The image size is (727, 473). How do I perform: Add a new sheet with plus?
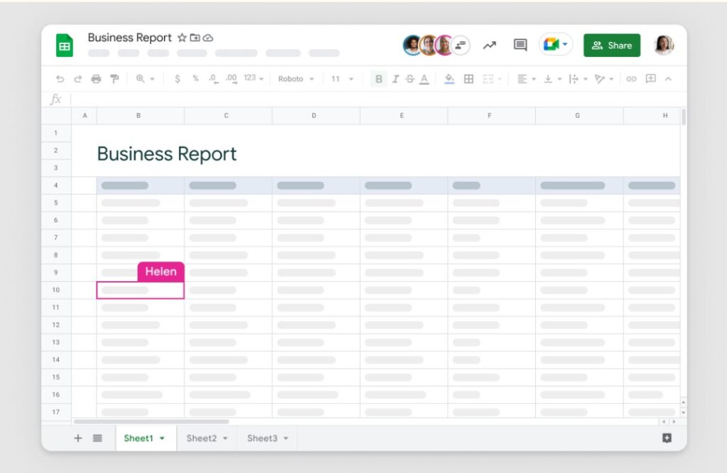pos(78,438)
